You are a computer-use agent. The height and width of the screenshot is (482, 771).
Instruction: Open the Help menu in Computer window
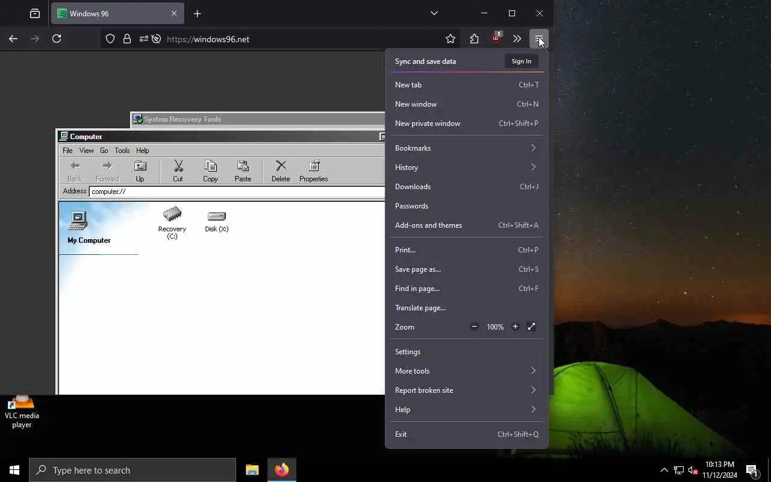pyautogui.click(x=142, y=151)
